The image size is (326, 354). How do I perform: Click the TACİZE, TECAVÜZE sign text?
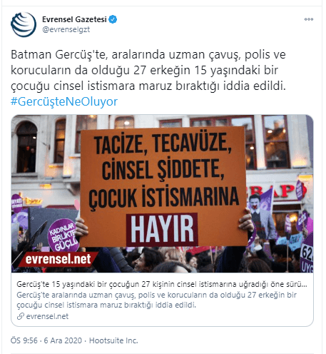[x=163, y=143]
